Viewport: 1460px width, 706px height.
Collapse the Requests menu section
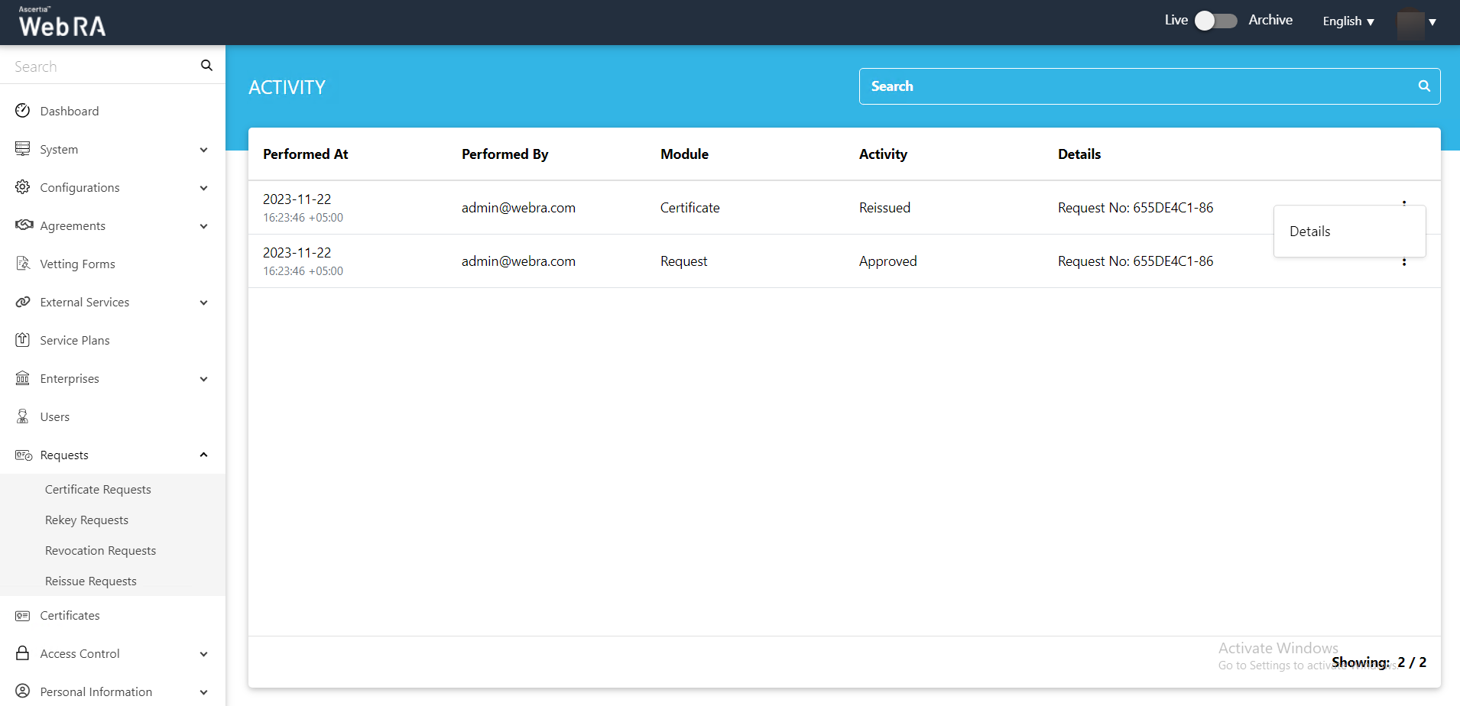click(203, 455)
